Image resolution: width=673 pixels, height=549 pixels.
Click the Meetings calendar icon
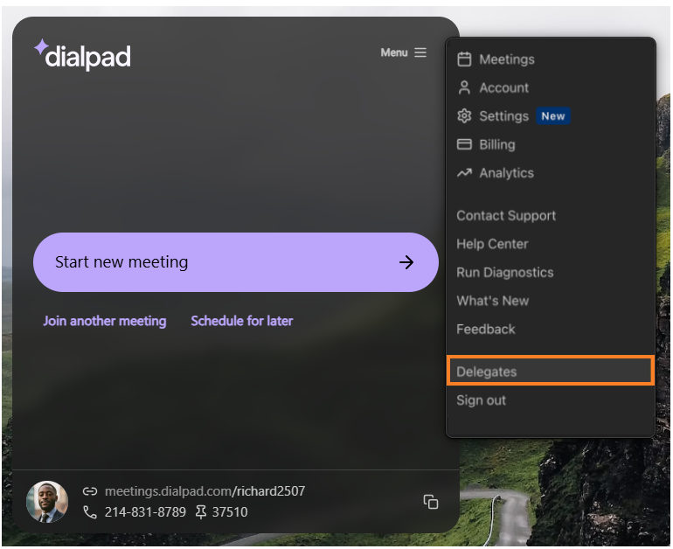[464, 59]
